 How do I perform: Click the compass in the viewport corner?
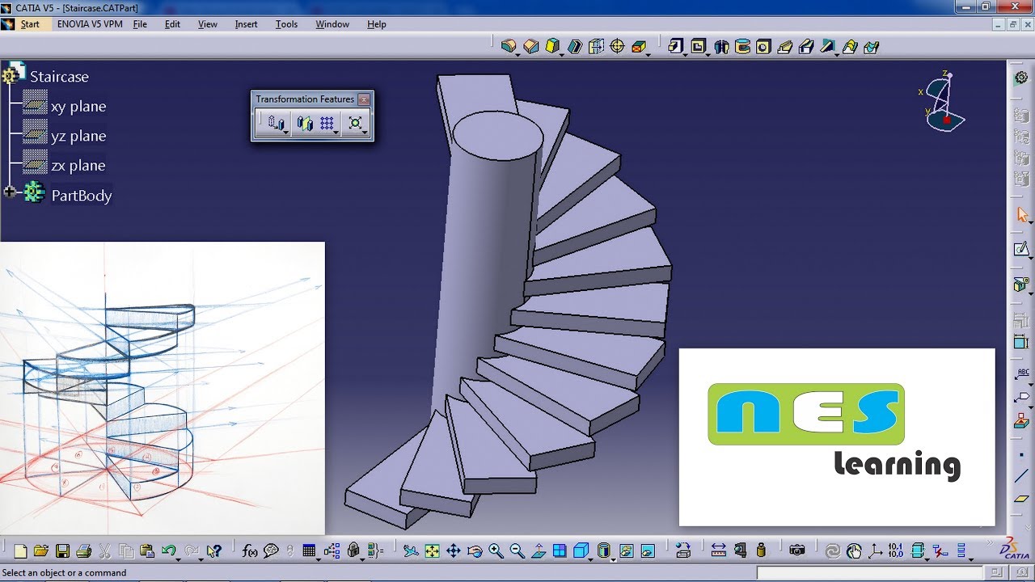(x=944, y=103)
